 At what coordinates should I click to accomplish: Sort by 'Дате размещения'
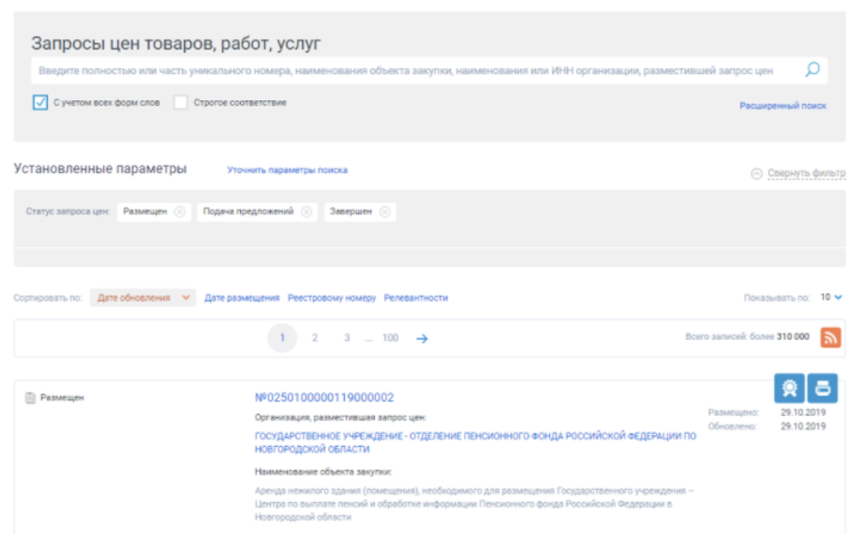tap(242, 298)
